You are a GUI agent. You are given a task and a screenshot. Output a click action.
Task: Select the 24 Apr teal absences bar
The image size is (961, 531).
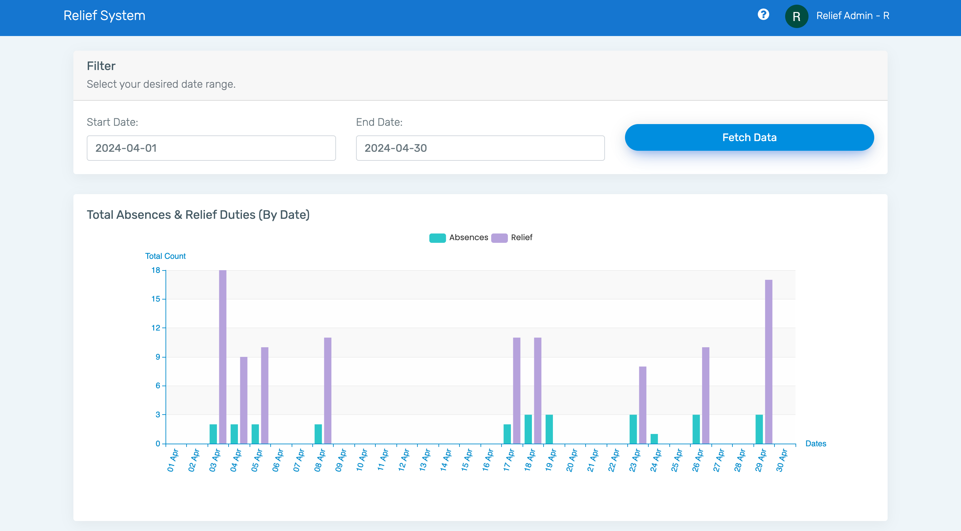click(x=654, y=439)
